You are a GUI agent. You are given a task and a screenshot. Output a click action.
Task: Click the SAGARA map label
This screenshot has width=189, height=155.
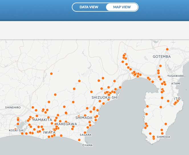(86, 135)
